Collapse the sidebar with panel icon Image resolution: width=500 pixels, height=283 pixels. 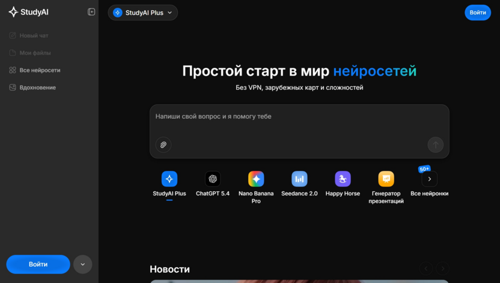91,12
